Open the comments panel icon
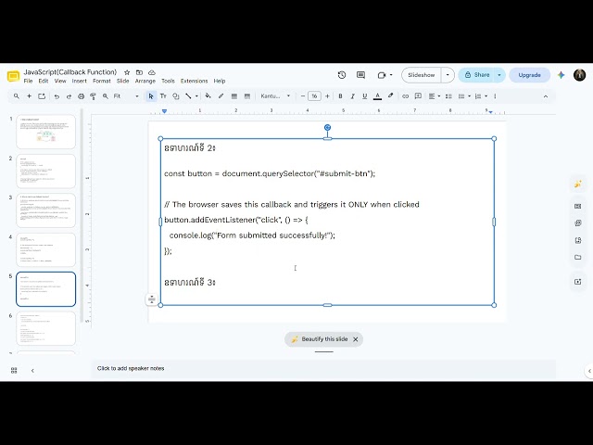Image resolution: width=593 pixels, height=445 pixels. pos(360,75)
